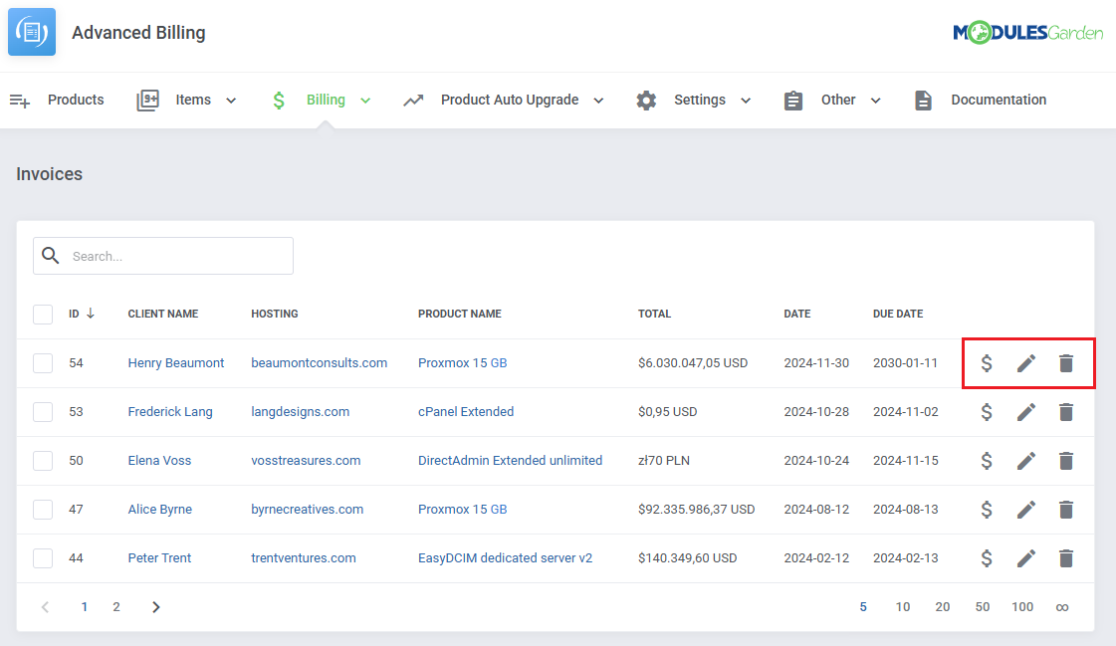Click the Items menu icon
Image resolution: width=1116 pixels, height=646 pixels.
point(147,101)
